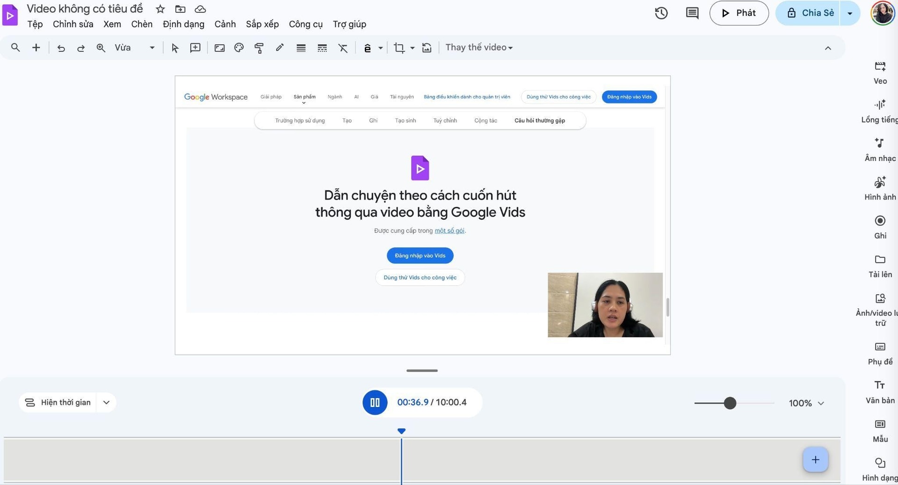Open the Ghi recording panel
Image resolution: width=898 pixels, height=485 pixels.
[x=880, y=227]
